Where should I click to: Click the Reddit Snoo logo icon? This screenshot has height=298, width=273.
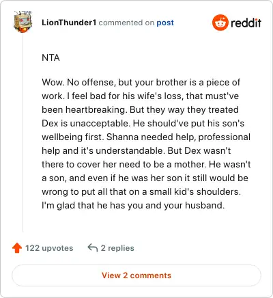pos(220,23)
